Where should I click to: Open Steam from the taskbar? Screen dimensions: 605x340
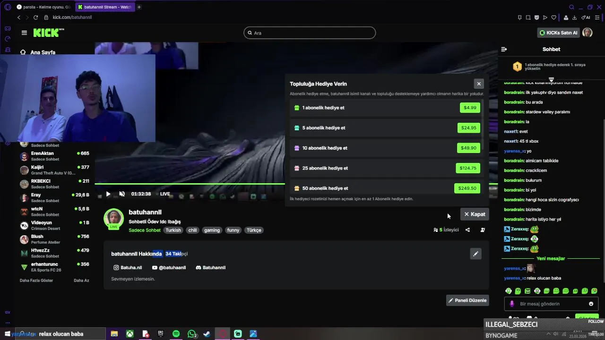(207, 334)
